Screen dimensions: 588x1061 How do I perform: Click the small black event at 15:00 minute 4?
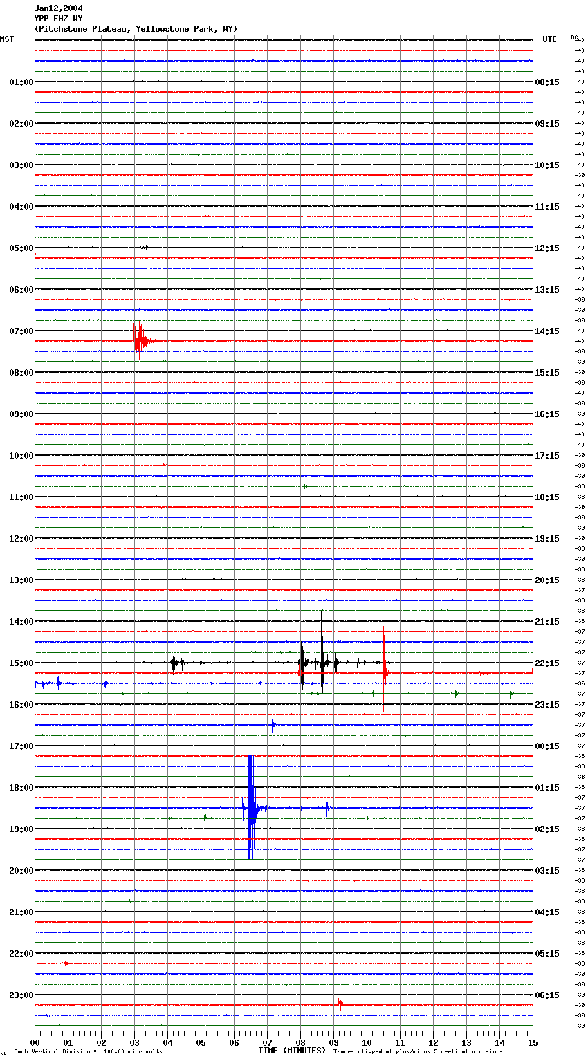coord(177,663)
